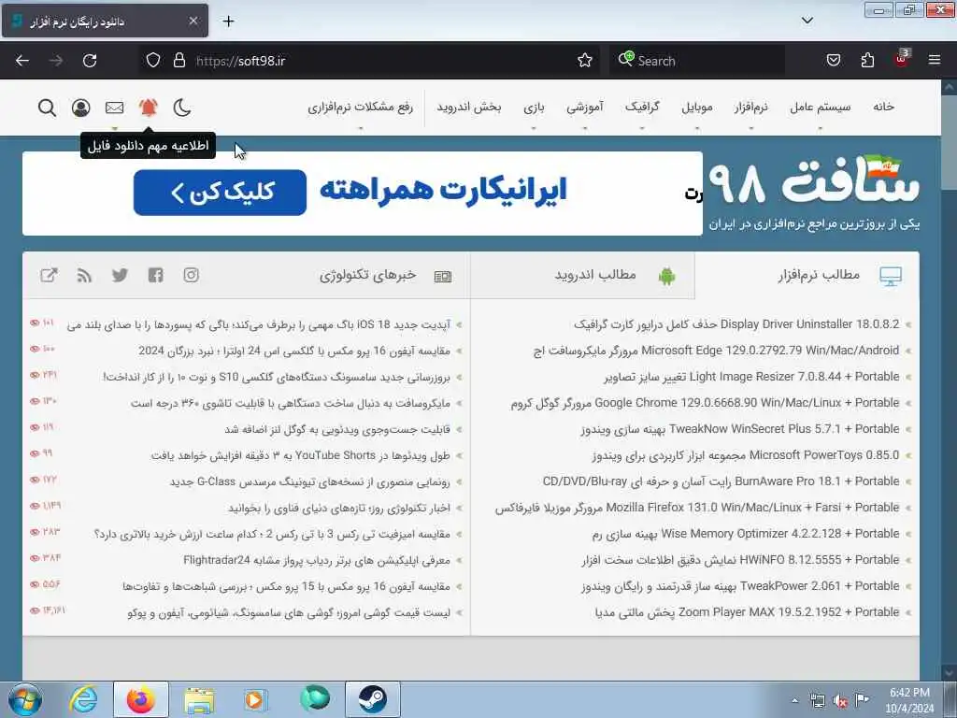Open Zoom Player MAX 19.5.2.1952 link
The width and height of the screenshot is (957, 718).
coord(747,613)
